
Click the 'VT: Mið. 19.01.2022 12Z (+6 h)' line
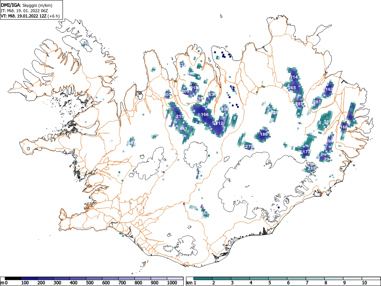pos(30,16)
